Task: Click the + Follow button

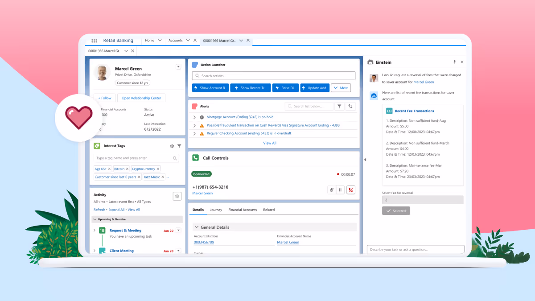Action: (105, 98)
